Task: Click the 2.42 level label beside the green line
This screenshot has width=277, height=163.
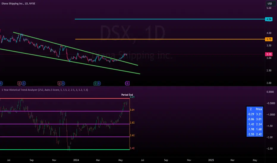Action: click(132, 148)
